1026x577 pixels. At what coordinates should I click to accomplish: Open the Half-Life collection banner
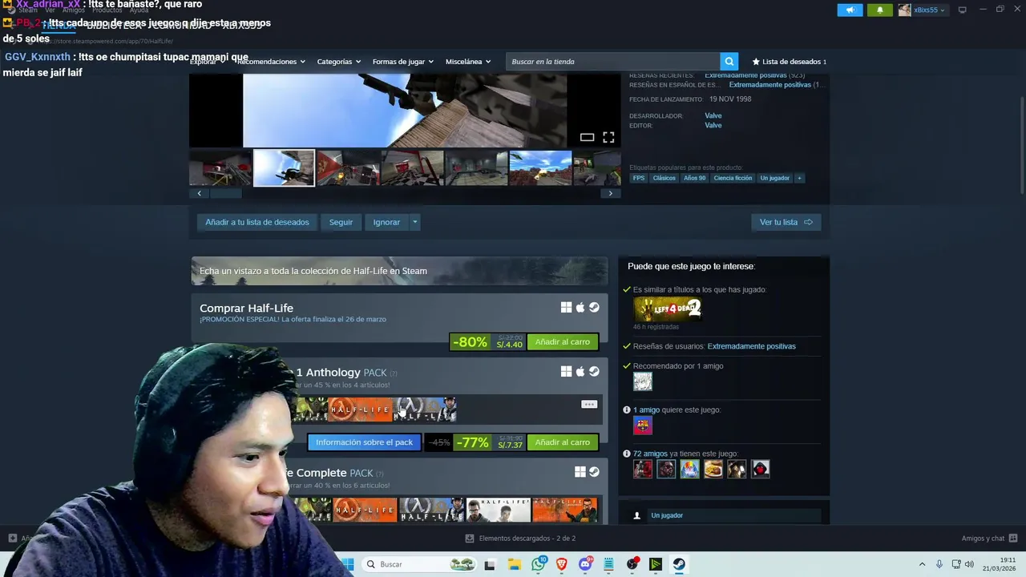point(399,271)
